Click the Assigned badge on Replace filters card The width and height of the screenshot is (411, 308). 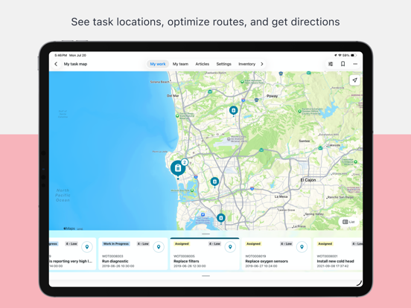[x=182, y=244]
